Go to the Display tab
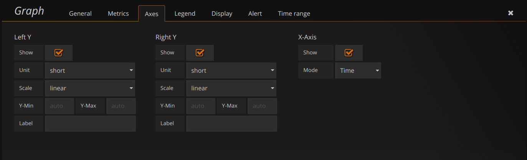 coord(222,13)
